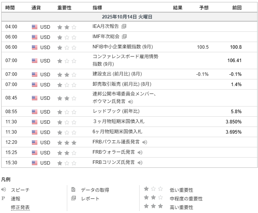Click the speaker icon next to FRBウォラー氏発言

pyautogui.click(x=140, y=152)
